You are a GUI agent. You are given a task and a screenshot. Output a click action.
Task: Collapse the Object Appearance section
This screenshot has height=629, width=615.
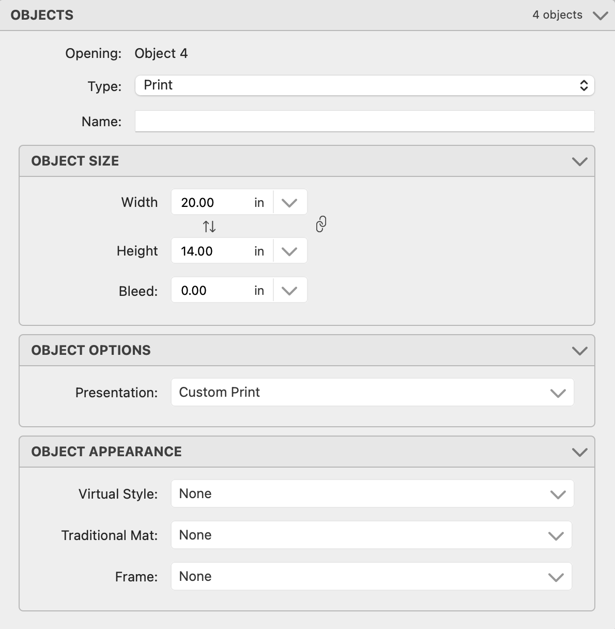click(x=579, y=452)
